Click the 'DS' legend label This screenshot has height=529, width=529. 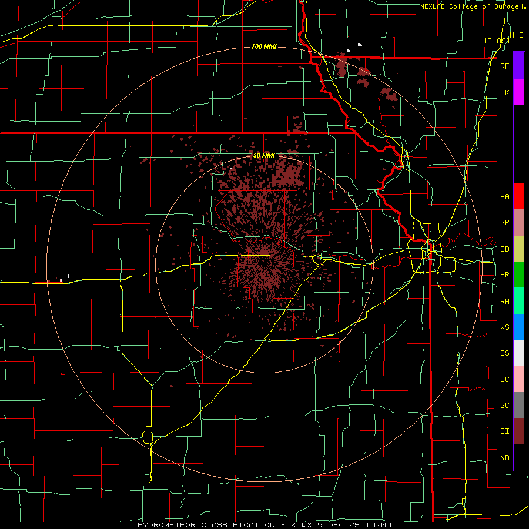coord(504,353)
